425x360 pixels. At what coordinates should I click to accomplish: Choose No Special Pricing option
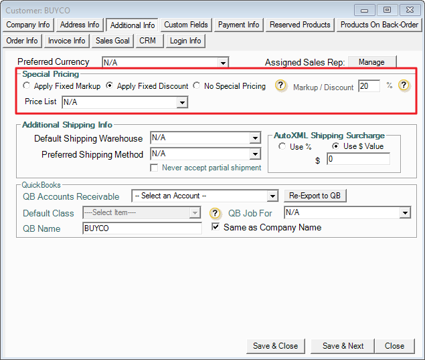(197, 86)
